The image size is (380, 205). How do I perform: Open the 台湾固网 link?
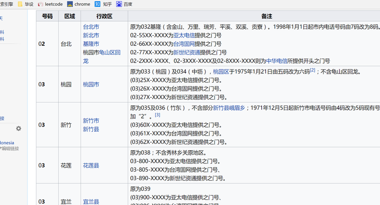click(184, 44)
